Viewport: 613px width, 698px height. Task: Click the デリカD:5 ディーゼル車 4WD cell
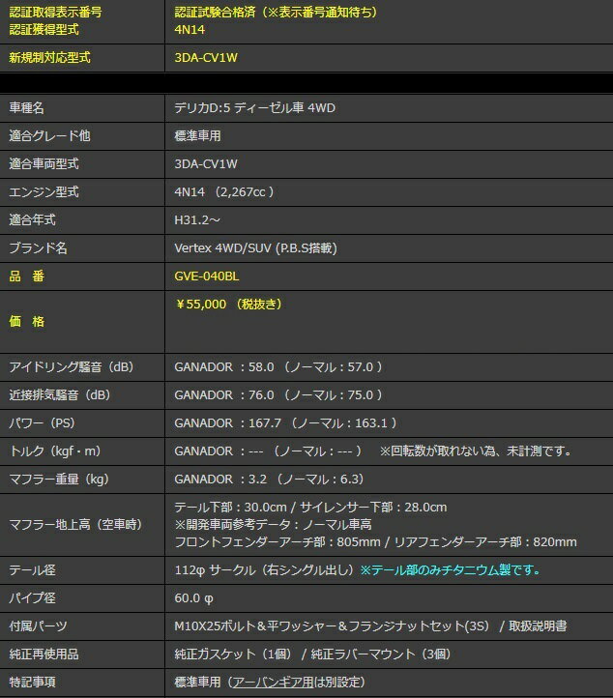click(x=254, y=107)
